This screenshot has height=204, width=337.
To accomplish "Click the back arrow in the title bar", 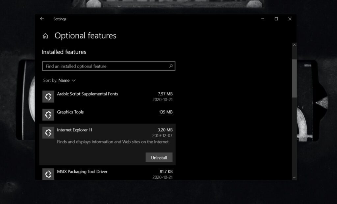I will pyautogui.click(x=42, y=19).
